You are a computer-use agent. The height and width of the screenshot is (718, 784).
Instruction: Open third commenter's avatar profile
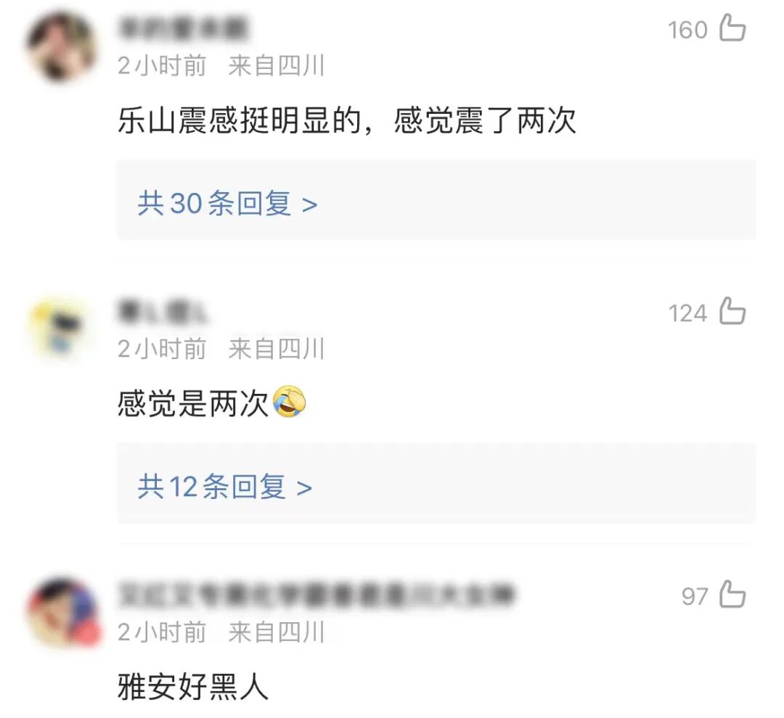point(62,613)
